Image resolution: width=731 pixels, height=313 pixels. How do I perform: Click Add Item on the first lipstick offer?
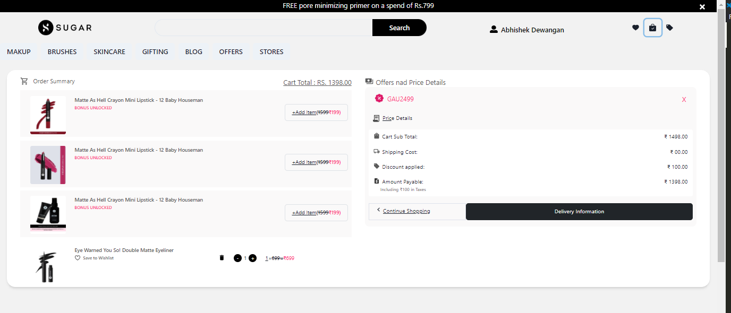pyautogui.click(x=316, y=112)
